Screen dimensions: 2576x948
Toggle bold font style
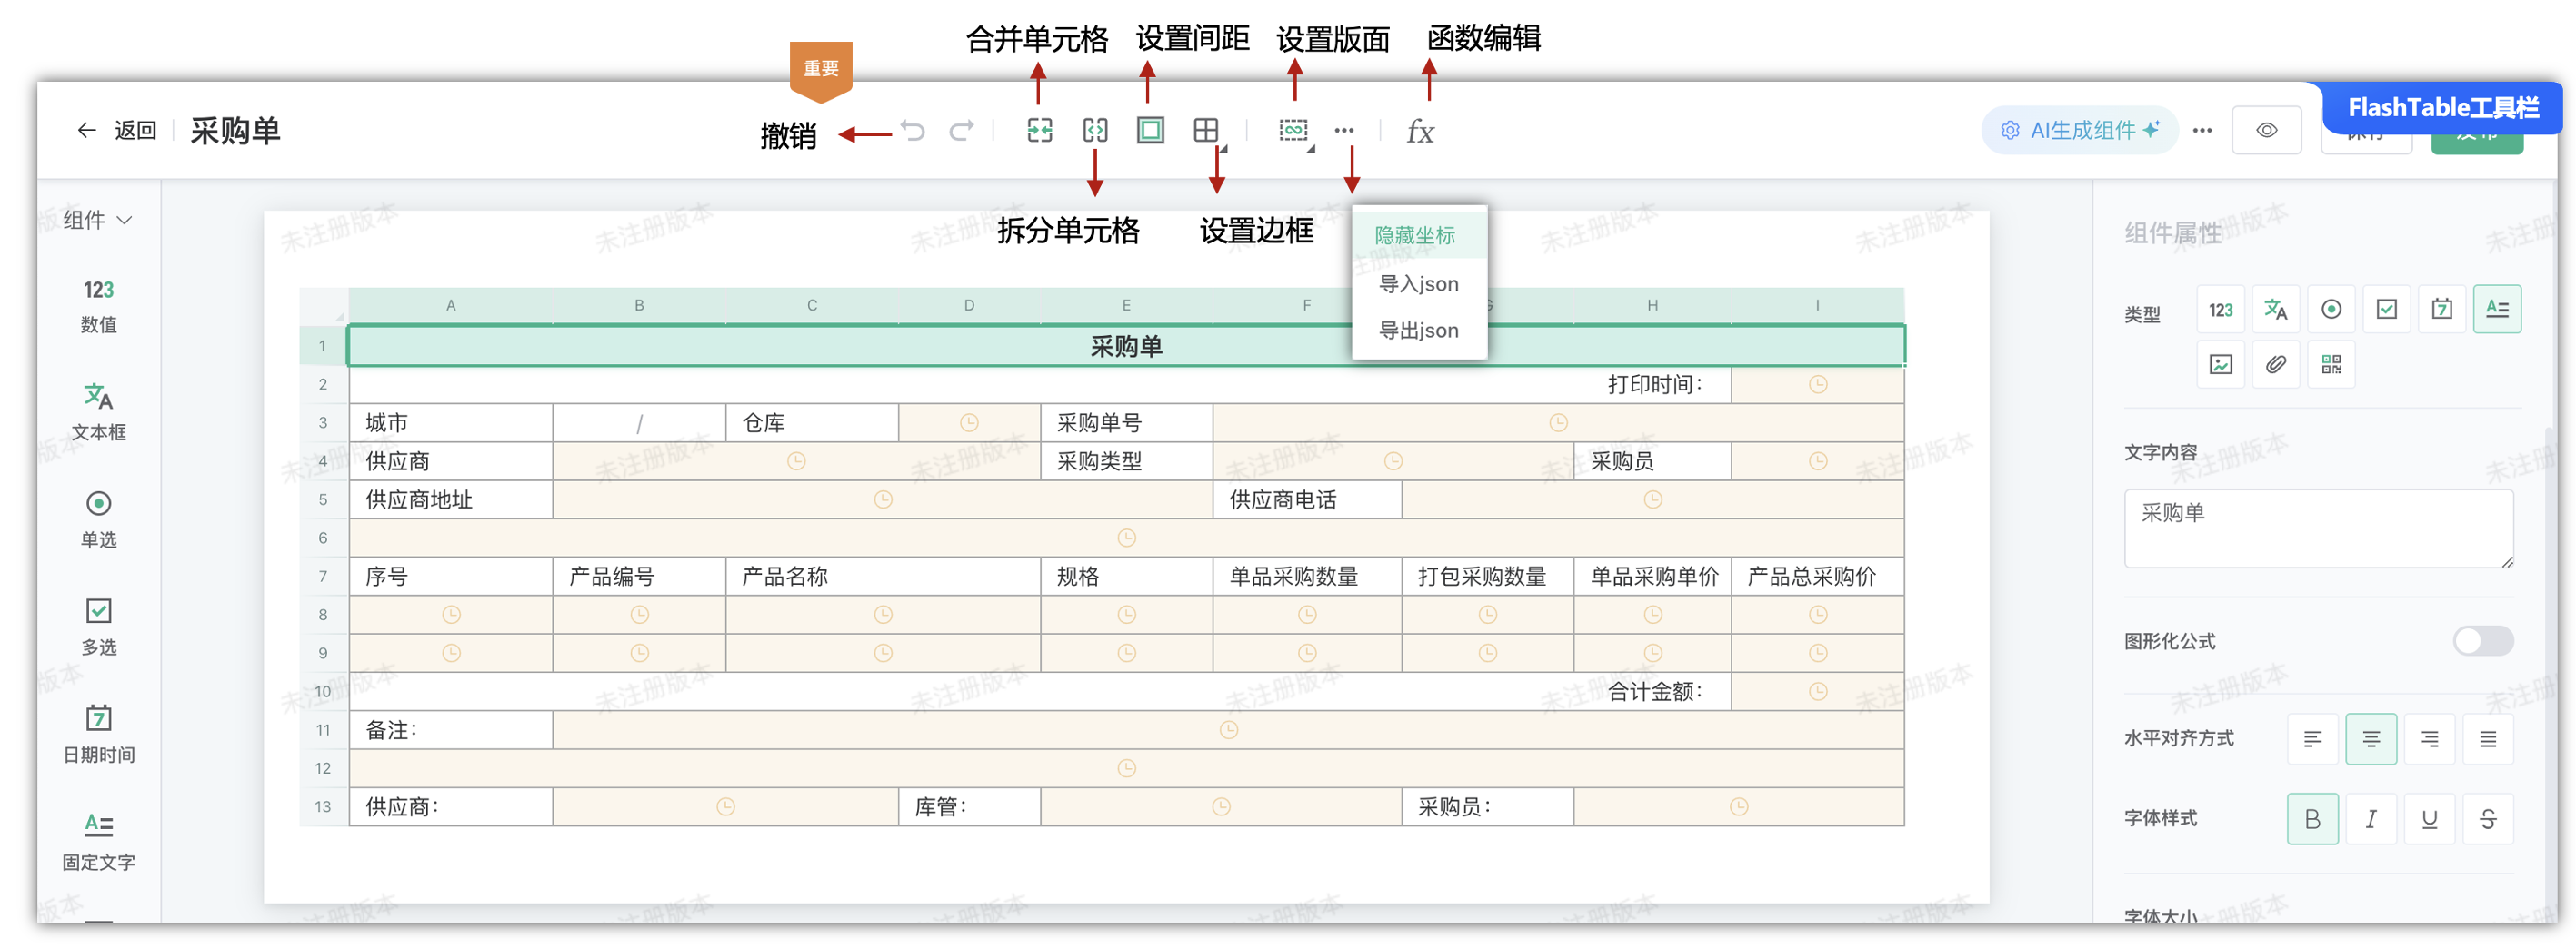click(2312, 819)
